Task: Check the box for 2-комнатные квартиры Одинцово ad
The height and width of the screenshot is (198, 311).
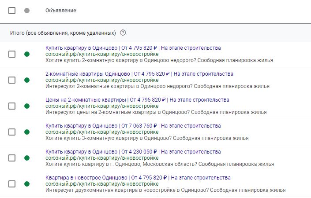Action: click(x=12, y=80)
